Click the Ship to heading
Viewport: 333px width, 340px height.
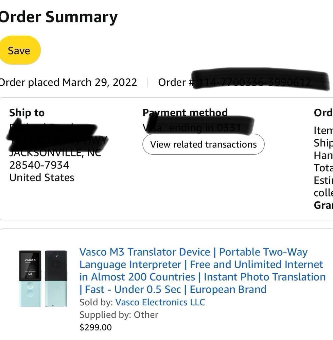coord(27,113)
